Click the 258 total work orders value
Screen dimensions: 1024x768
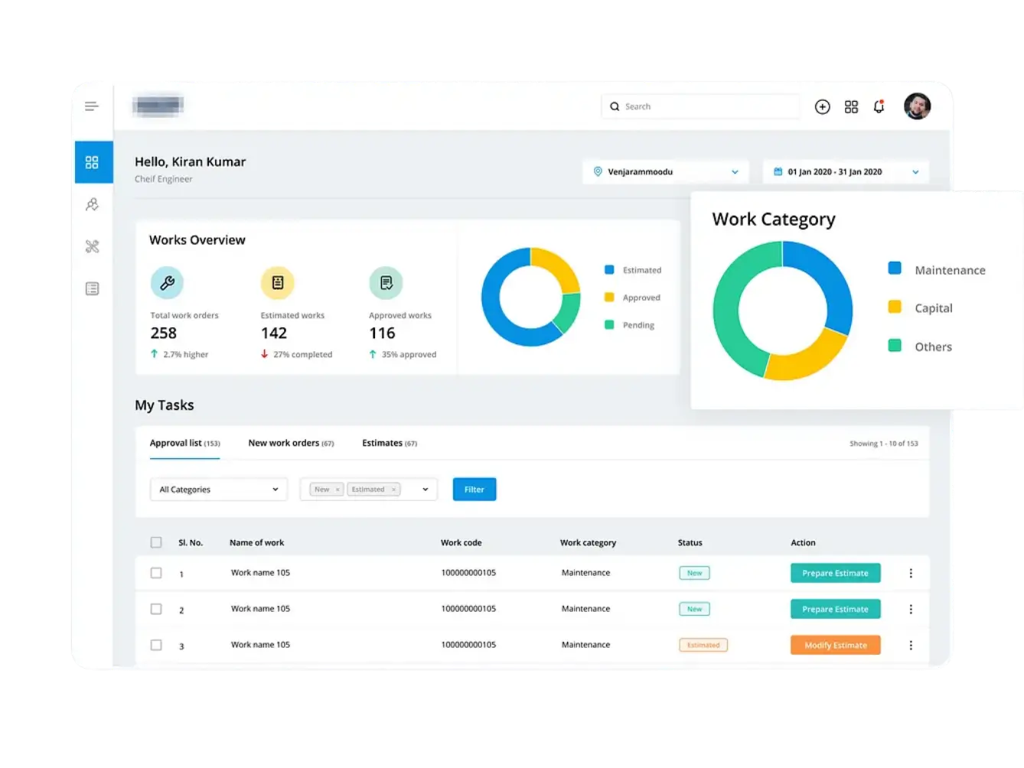pyautogui.click(x=164, y=333)
